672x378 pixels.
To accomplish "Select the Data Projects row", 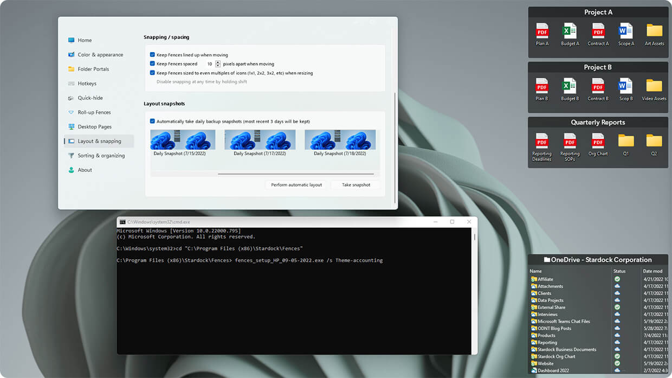I will point(598,300).
